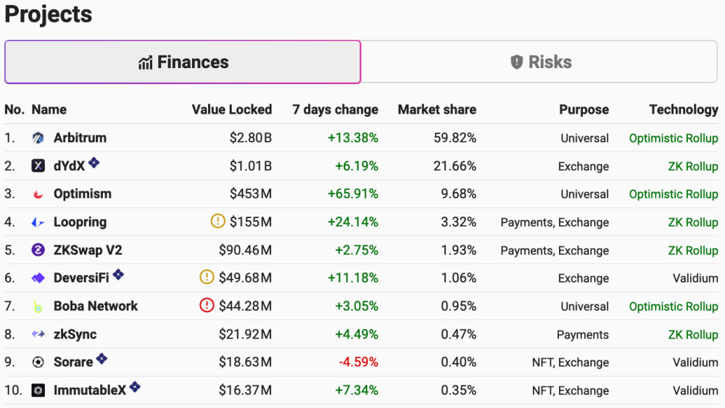Click the Purpose column header
The image size is (725, 408).
point(584,109)
